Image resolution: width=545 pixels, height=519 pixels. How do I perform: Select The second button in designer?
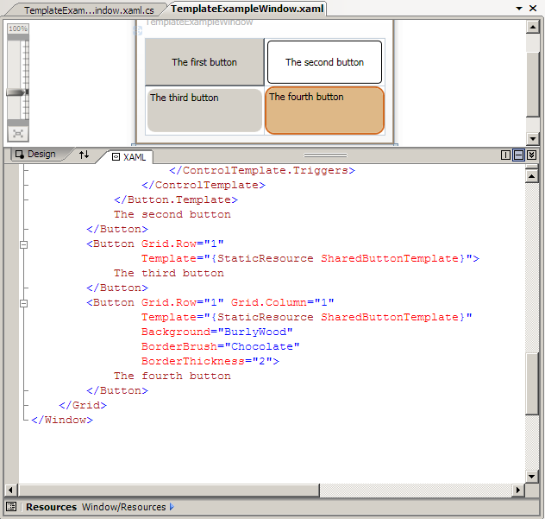pos(324,62)
